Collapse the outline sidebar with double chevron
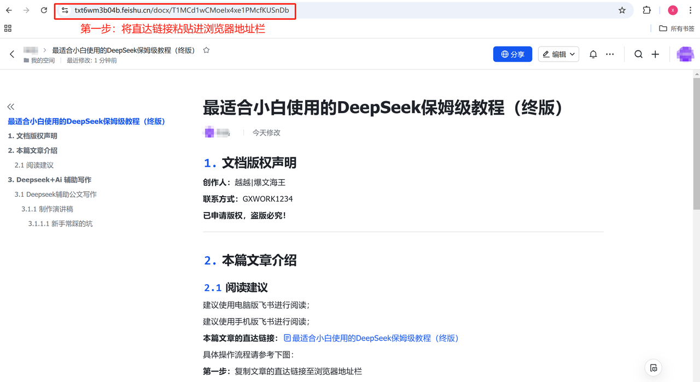 coord(10,107)
